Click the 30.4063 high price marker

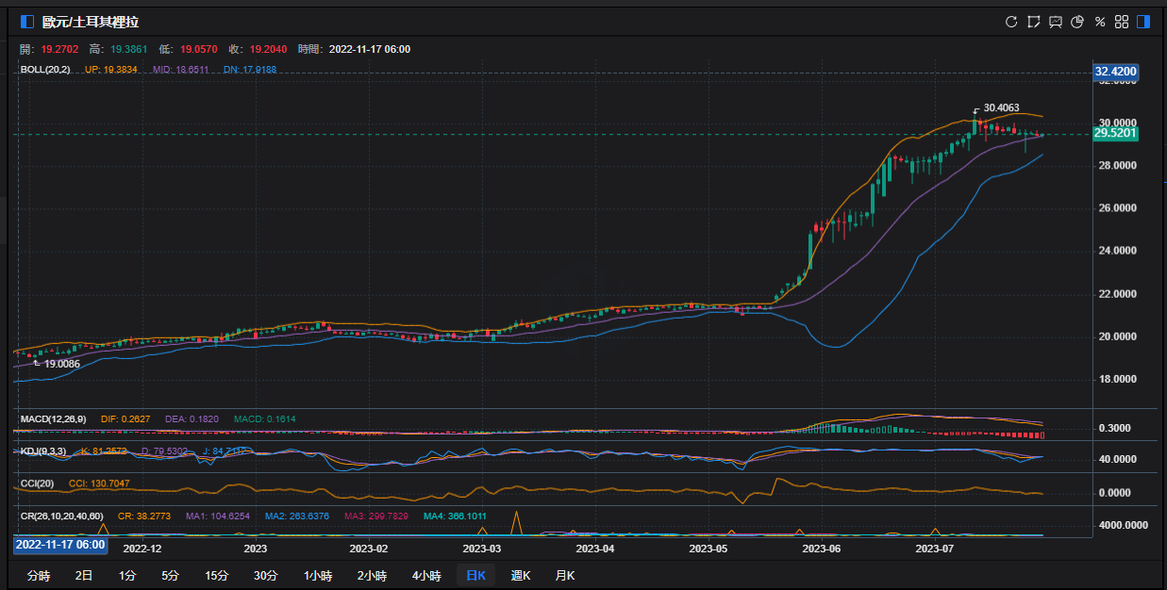coord(1003,108)
